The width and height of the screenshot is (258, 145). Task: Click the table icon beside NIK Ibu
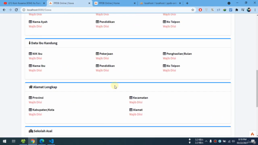pos(30,54)
